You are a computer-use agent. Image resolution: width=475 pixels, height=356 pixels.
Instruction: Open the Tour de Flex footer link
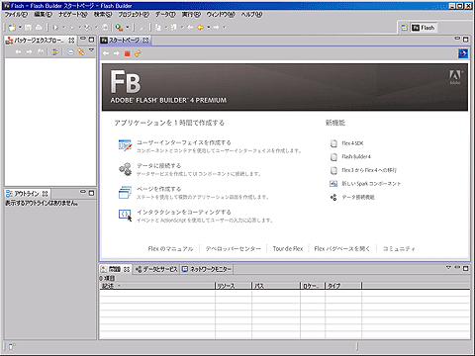[288, 248]
